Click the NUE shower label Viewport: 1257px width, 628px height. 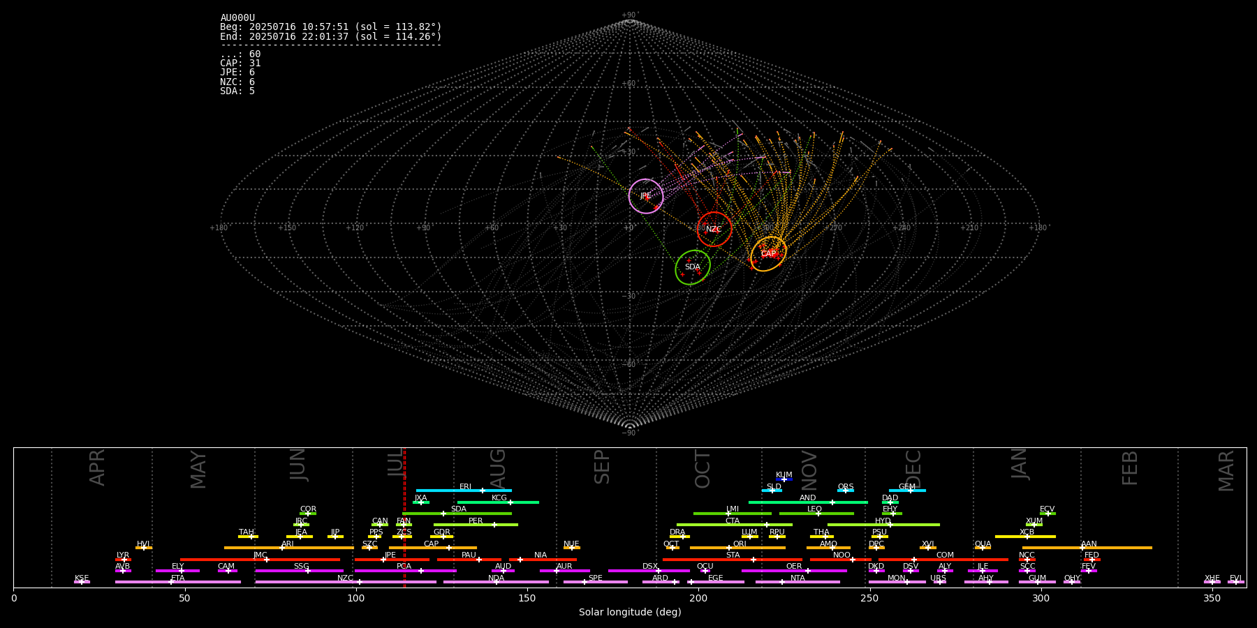(x=571, y=544)
